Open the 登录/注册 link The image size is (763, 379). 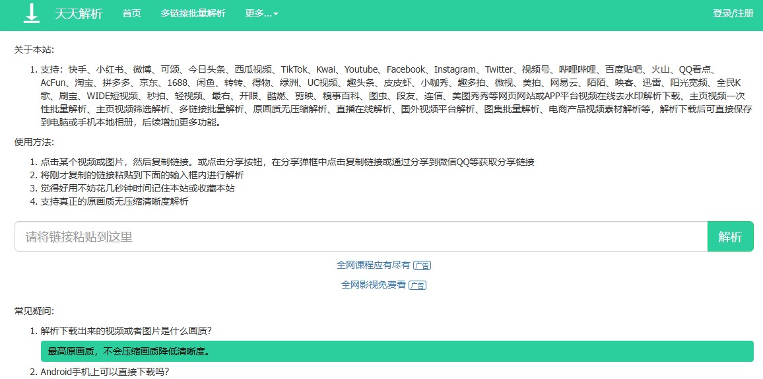click(x=733, y=14)
